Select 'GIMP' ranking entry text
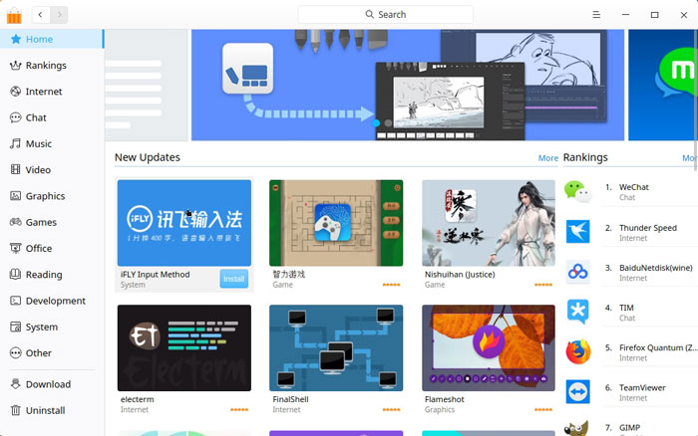Viewport: 698px width, 436px height. click(x=629, y=428)
